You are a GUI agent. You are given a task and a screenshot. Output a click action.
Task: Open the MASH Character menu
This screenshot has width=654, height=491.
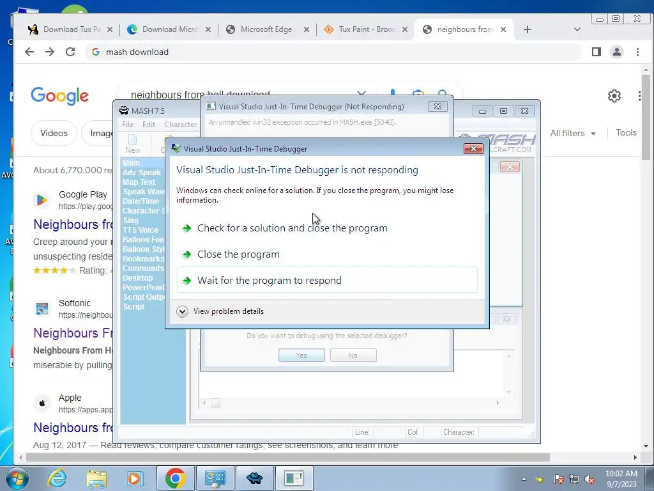[180, 125]
